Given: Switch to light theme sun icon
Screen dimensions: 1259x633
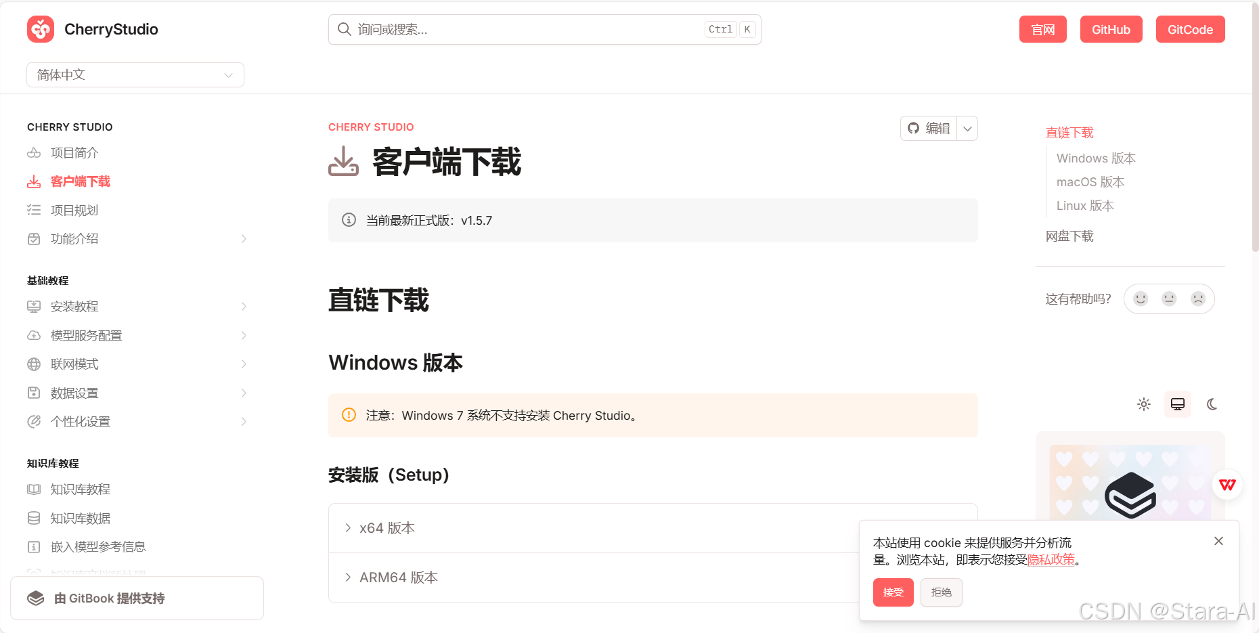Looking at the screenshot, I should pyautogui.click(x=1144, y=404).
